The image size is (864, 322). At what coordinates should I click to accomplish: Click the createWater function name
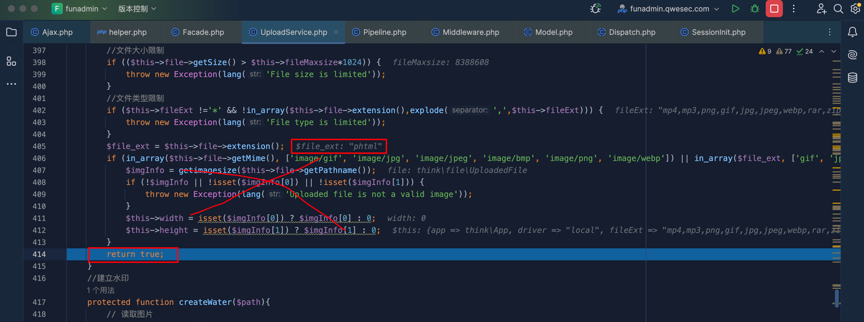tap(205, 302)
